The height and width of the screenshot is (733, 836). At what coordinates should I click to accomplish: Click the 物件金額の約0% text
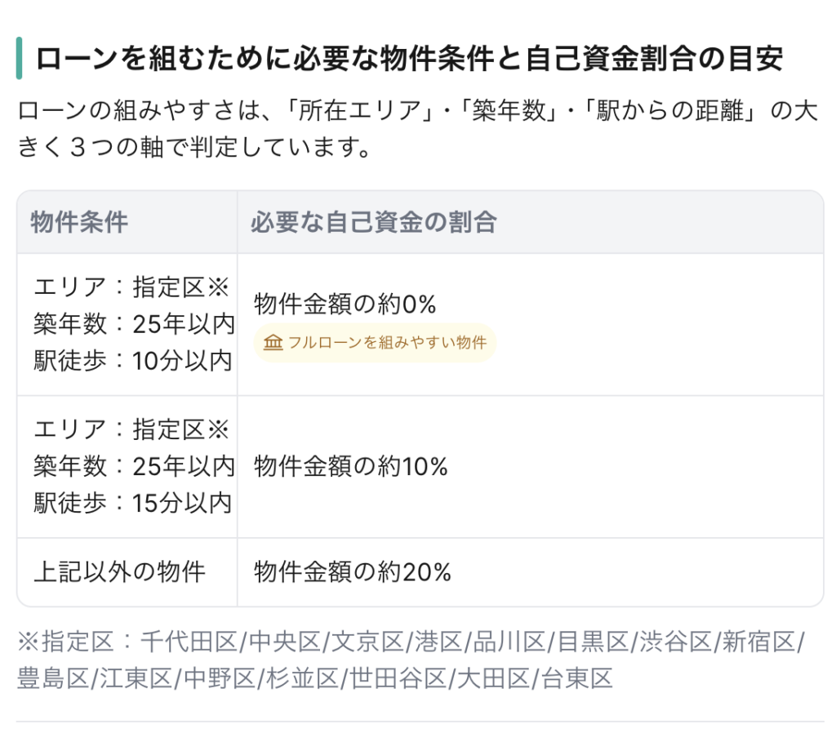345,304
